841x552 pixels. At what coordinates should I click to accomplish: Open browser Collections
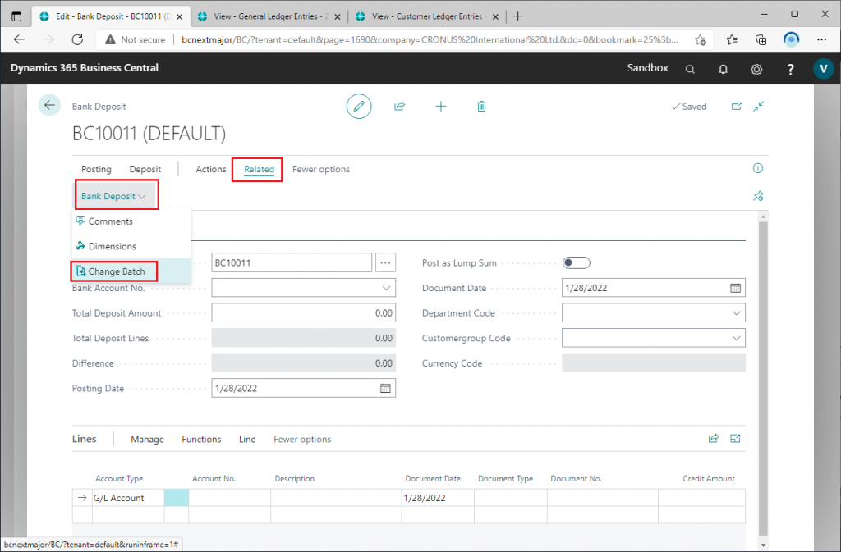click(x=761, y=39)
